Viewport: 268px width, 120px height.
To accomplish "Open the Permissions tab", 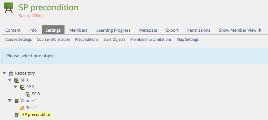I will click(x=198, y=30).
